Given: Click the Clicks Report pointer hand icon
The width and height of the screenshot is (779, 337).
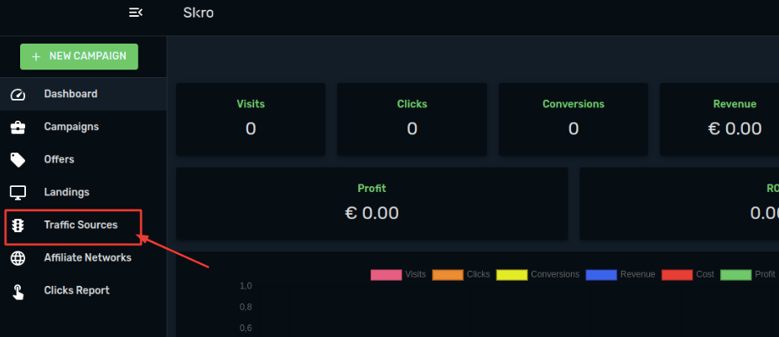Looking at the screenshot, I should click(x=18, y=292).
